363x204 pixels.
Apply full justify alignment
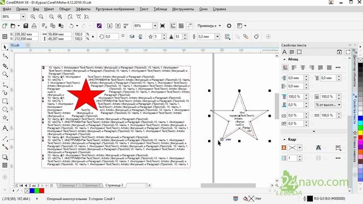[x=320, y=67]
